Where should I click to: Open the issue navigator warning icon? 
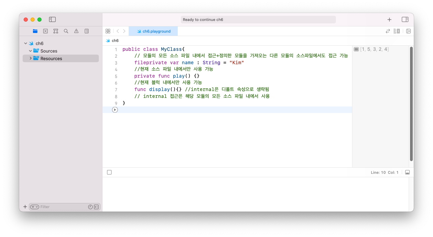click(76, 31)
